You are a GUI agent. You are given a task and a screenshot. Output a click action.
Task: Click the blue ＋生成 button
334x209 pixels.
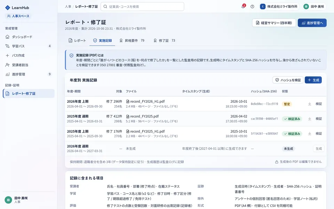[313, 80]
